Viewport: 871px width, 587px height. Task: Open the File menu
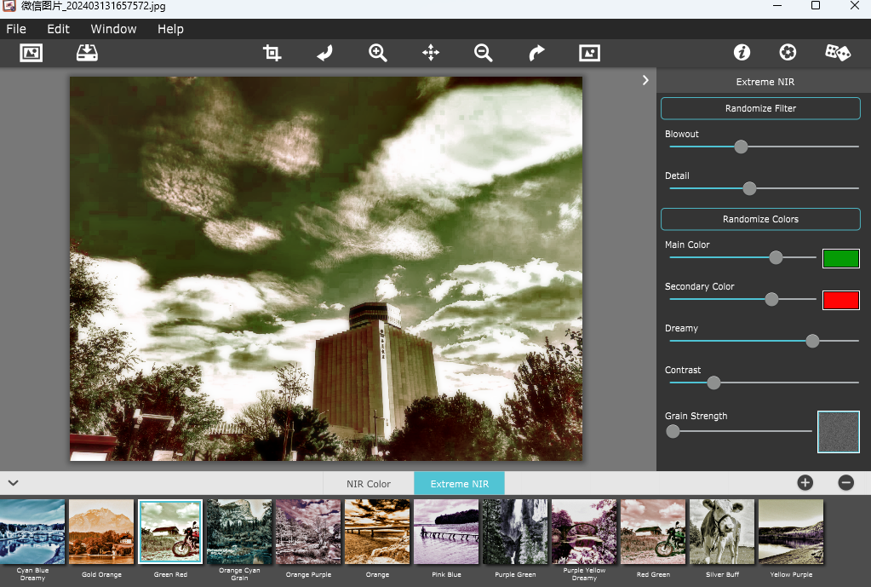16,29
